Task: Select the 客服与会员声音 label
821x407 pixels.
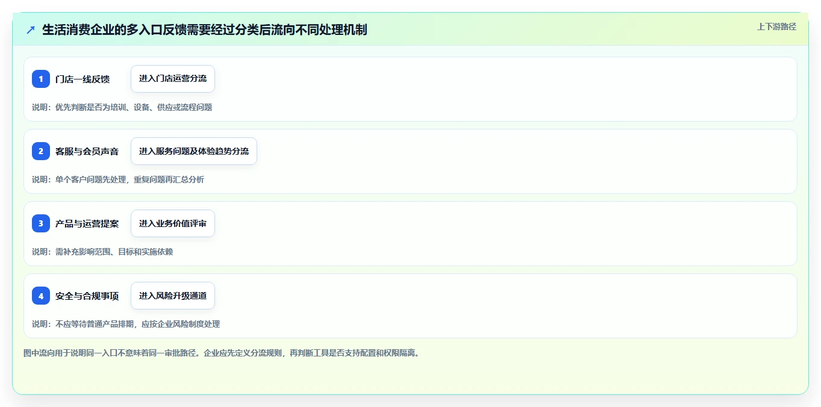Action: (87, 151)
